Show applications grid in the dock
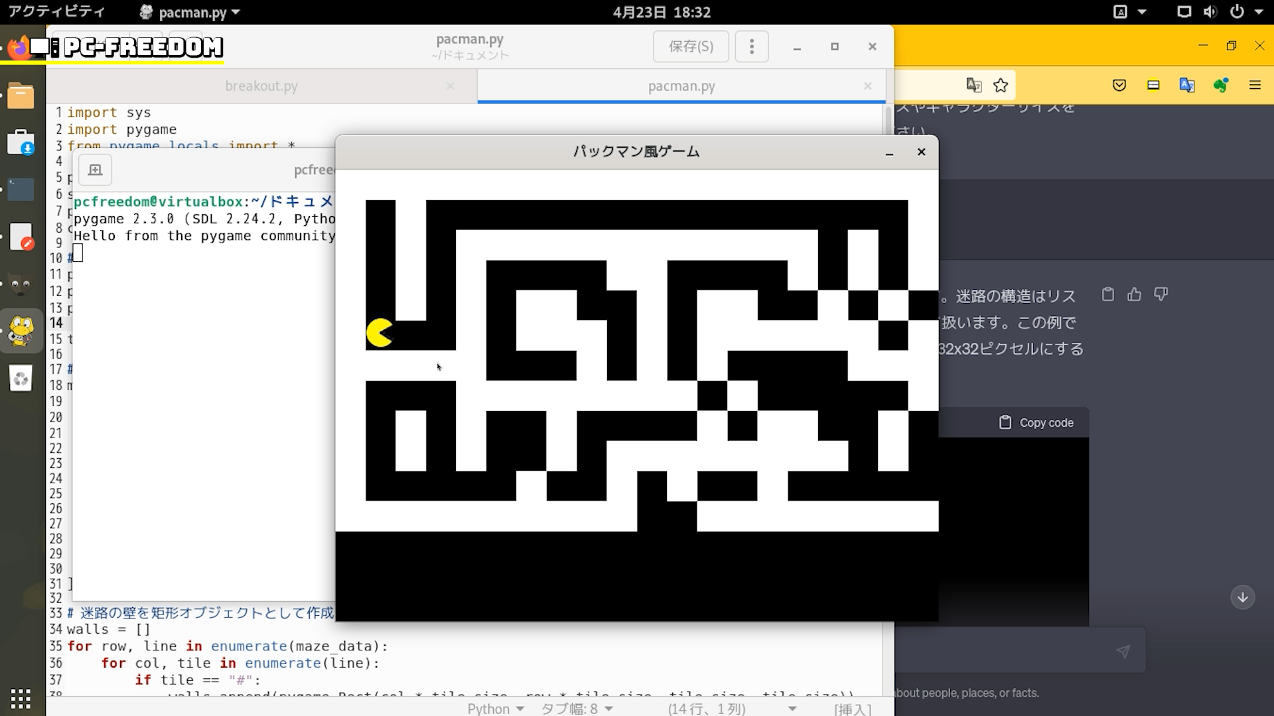 tap(21, 698)
